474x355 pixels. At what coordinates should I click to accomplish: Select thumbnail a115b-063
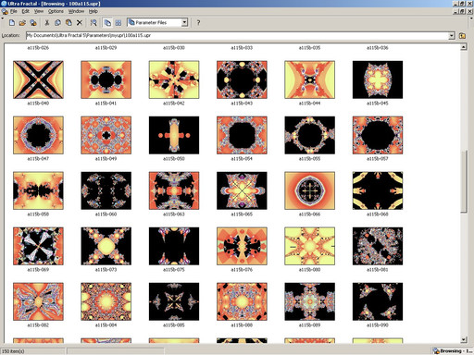coord(174,190)
